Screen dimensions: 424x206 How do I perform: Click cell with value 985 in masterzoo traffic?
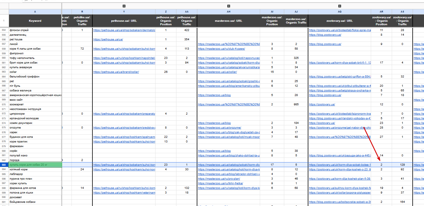click(296, 104)
